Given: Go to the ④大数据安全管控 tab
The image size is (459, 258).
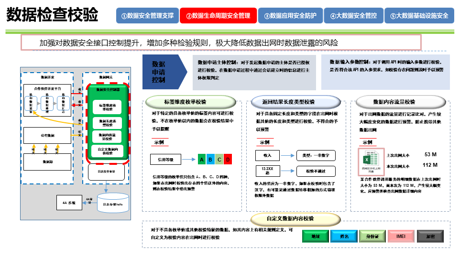Looking at the screenshot, I should click(353, 15).
